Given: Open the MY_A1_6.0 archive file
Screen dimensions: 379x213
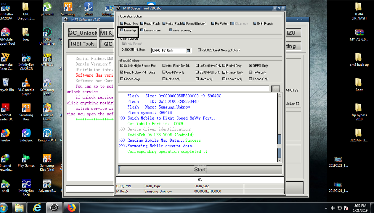Looking at the screenshot, I should pyautogui.click(x=359, y=34).
